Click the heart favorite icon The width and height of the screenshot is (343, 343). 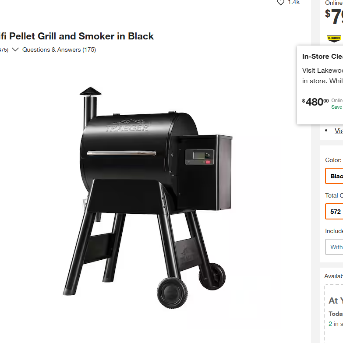pos(281,2)
